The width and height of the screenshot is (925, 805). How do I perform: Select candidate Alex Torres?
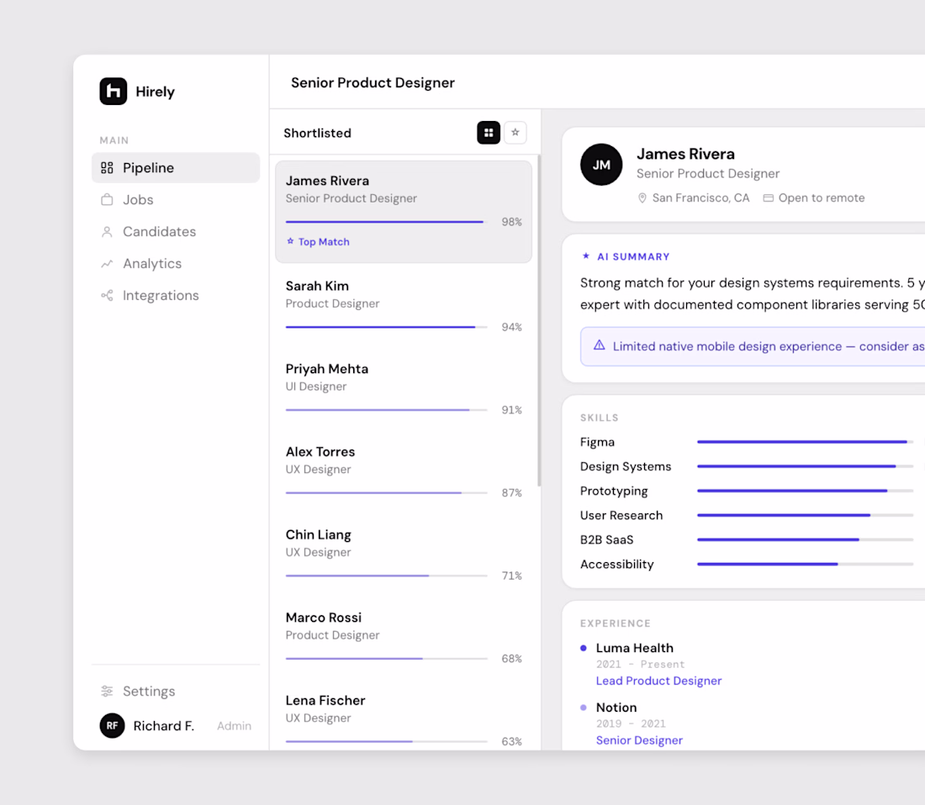point(404,472)
